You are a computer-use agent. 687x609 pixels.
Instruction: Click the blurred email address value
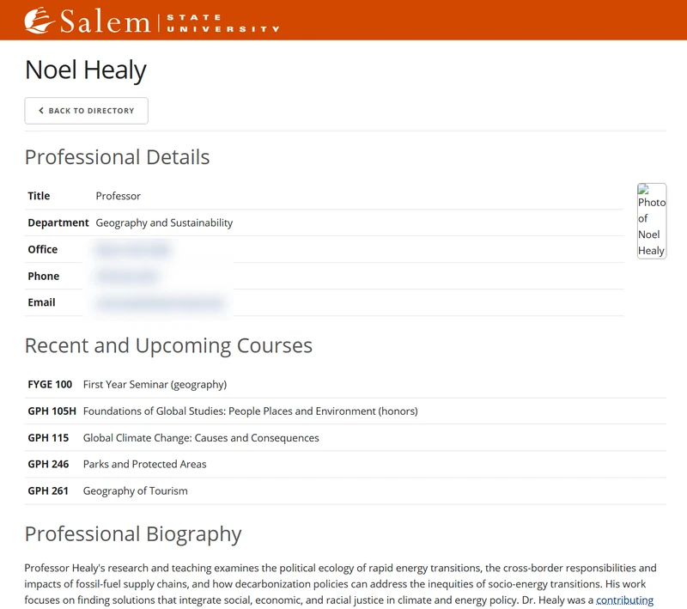(x=160, y=303)
